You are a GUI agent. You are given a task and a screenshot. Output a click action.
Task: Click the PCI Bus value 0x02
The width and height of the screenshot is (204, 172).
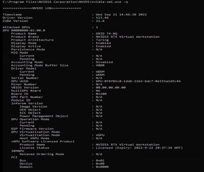[100, 160]
